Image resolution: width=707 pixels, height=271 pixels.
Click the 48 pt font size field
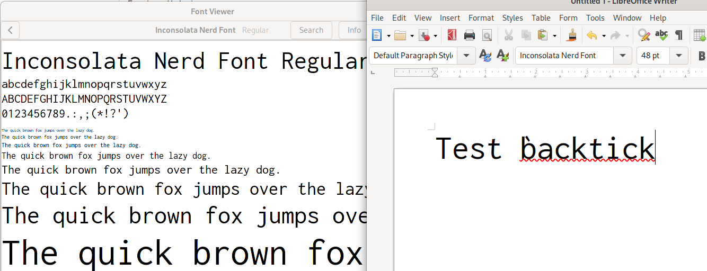653,56
